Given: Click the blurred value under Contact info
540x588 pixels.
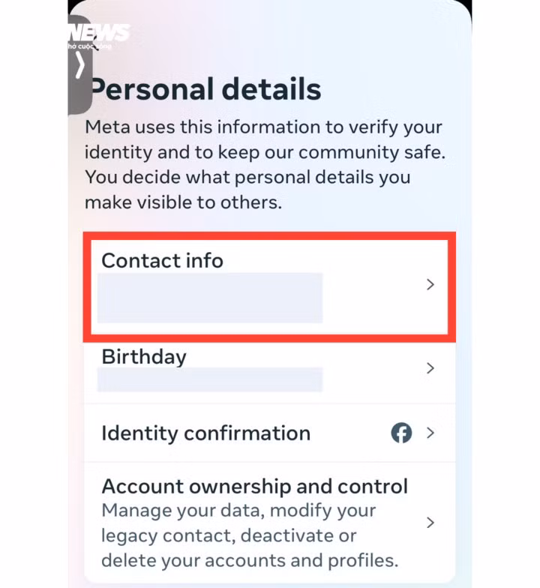Looking at the screenshot, I should point(210,298).
